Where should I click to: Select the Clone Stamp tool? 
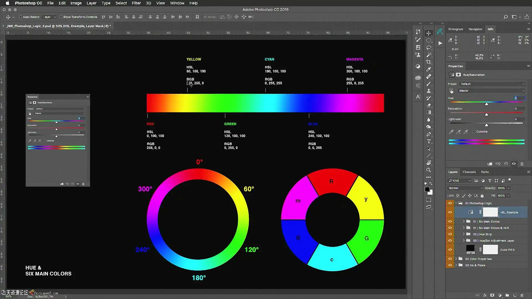pyautogui.click(x=429, y=91)
